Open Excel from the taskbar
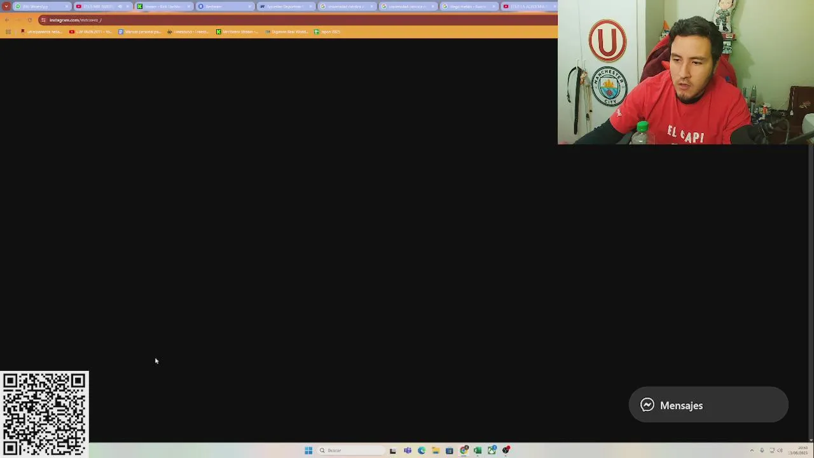This screenshot has width=814, height=458. pyautogui.click(x=478, y=450)
